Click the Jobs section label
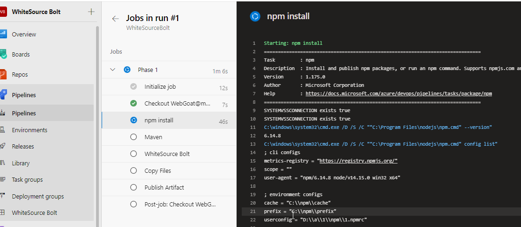This screenshot has width=521, height=227. (116, 52)
